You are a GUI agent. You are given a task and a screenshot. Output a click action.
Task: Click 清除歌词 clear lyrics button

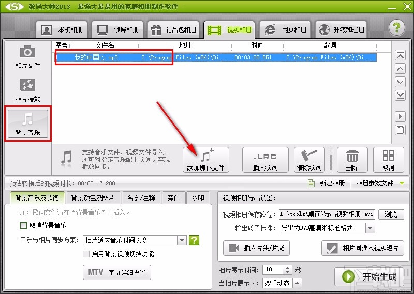pyautogui.click(x=309, y=160)
